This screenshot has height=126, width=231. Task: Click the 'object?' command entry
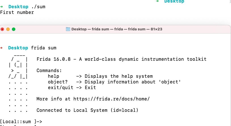click(x=58, y=82)
